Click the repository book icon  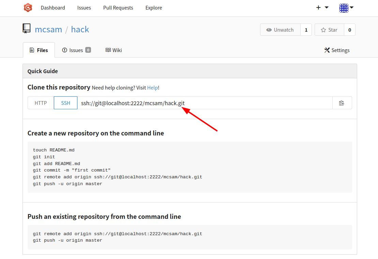27,29
